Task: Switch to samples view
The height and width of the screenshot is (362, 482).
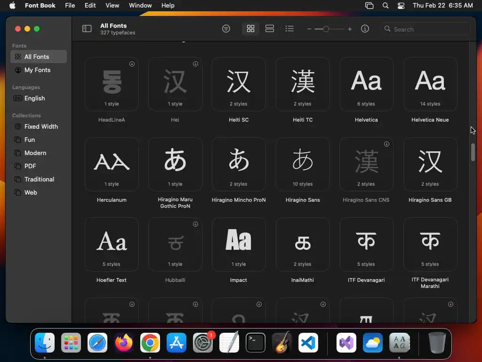Action: tap(270, 29)
